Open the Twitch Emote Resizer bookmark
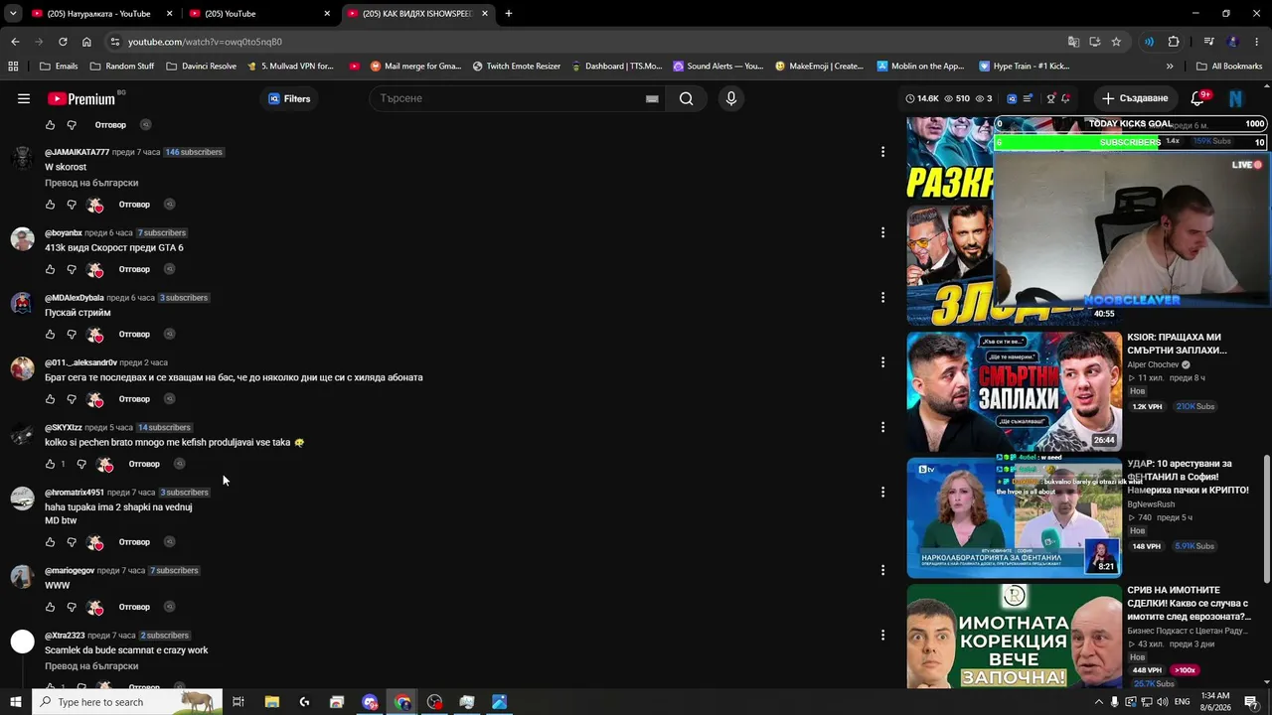Screen dimensions: 1272x715 517,67
